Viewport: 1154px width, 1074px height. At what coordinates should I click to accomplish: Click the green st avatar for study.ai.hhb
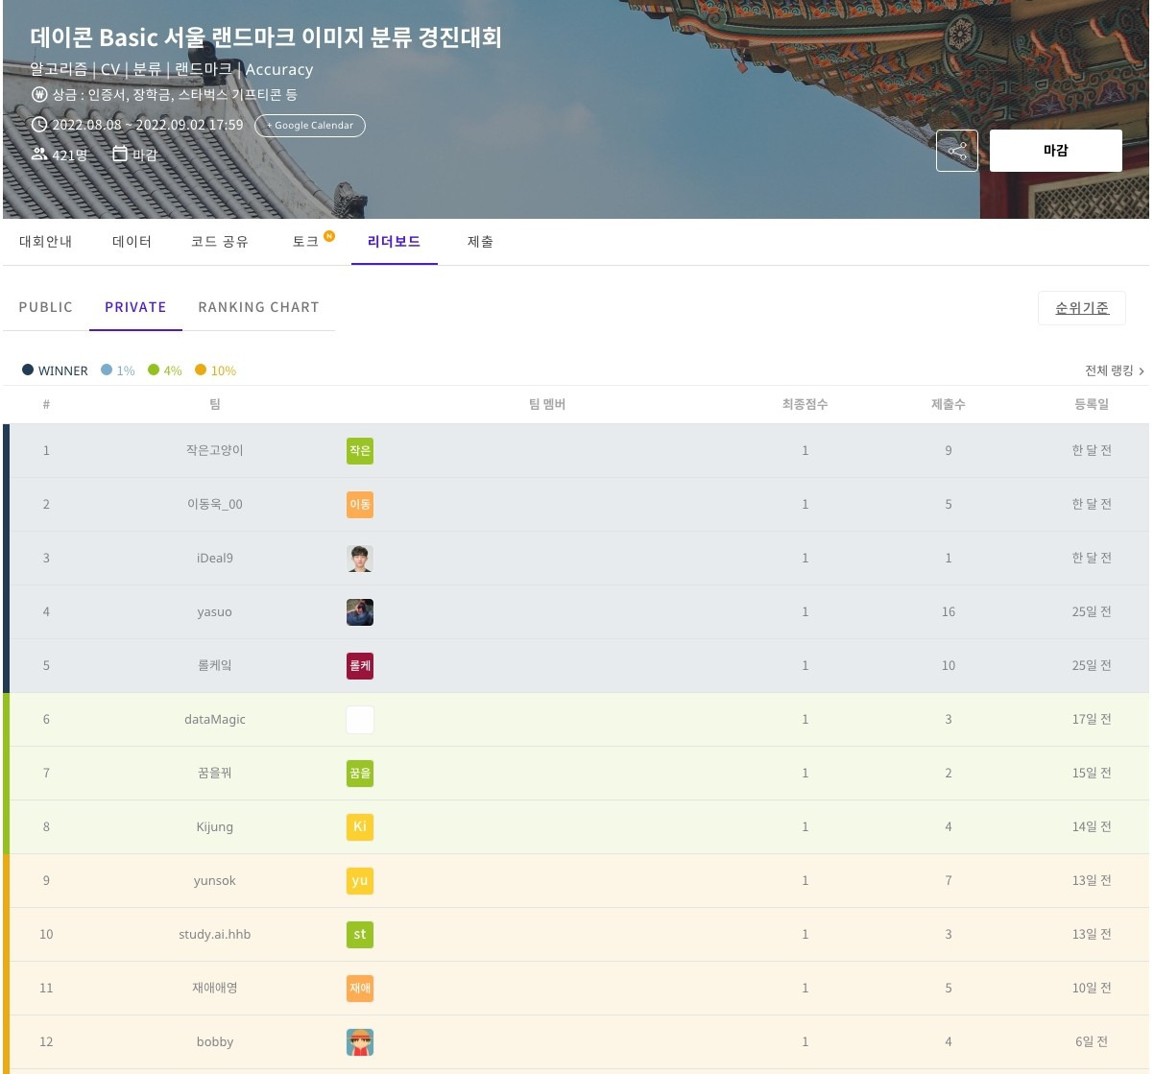pyautogui.click(x=360, y=934)
